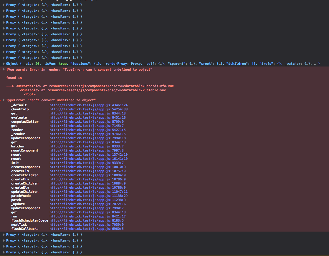The image size is (329, 256).
Task: Open the computedGetter source link app.js:8709:9
Action: [85, 122]
